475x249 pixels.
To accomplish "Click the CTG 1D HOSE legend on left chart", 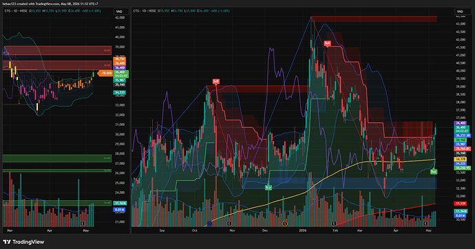I will point(16,11).
